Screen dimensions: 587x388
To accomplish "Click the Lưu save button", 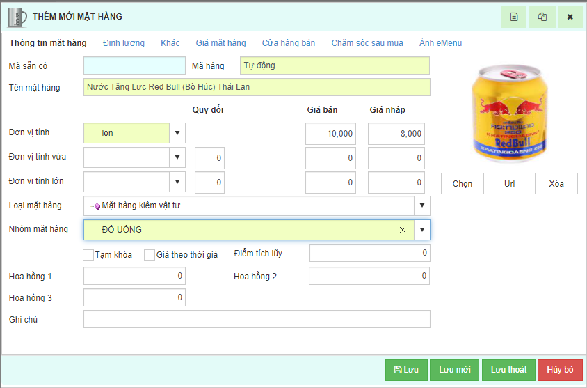I will tap(406, 370).
